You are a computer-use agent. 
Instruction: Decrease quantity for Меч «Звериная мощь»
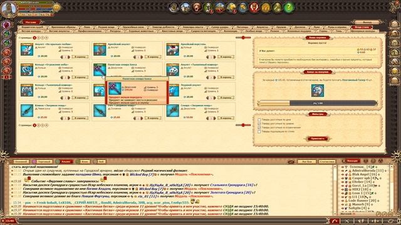pyautogui.click(x=135, y=118)
